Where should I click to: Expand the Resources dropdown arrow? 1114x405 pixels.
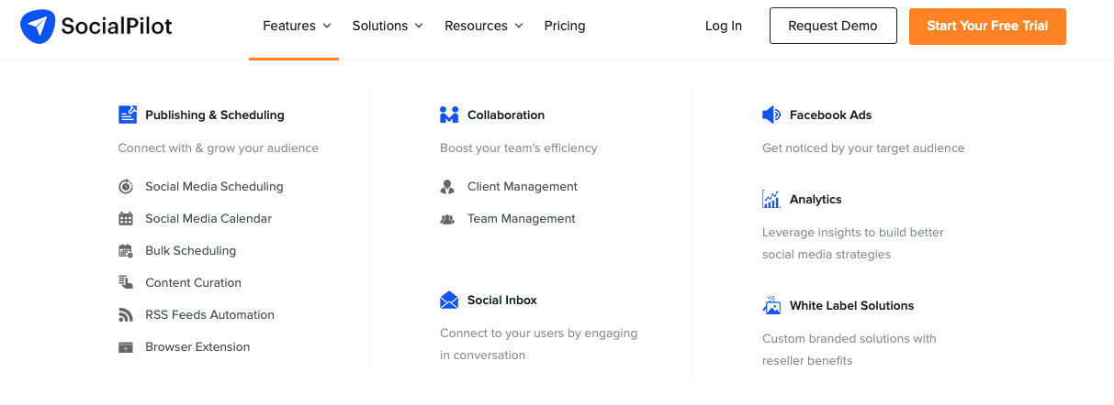tap(518, 26)
